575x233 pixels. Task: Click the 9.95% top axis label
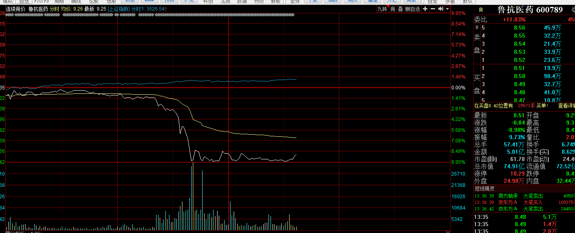coord(459,13)
